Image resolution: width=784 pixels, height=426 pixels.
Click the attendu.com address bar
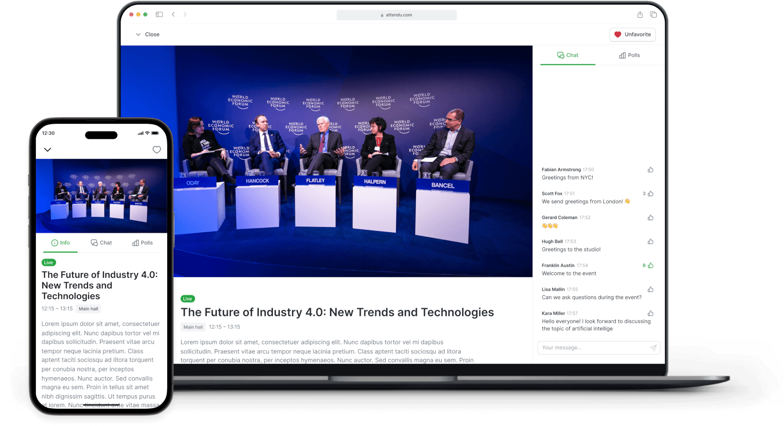pyautogui.click(x=397, y=15)
